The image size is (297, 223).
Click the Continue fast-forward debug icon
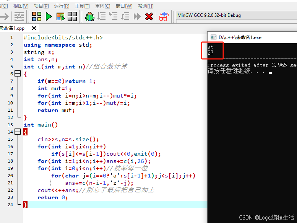[x=137, y=16]
